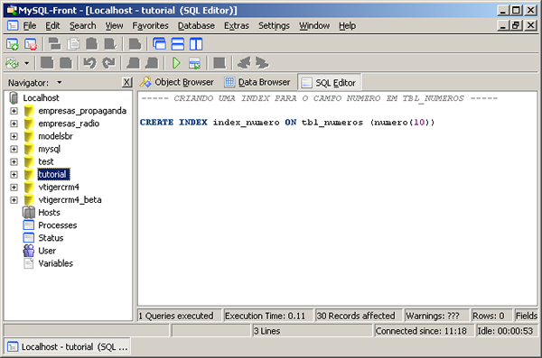Viewport: 542px width, 358px height.
Task: Cascade the windows using toolbar icon
Action: [159, 44]
